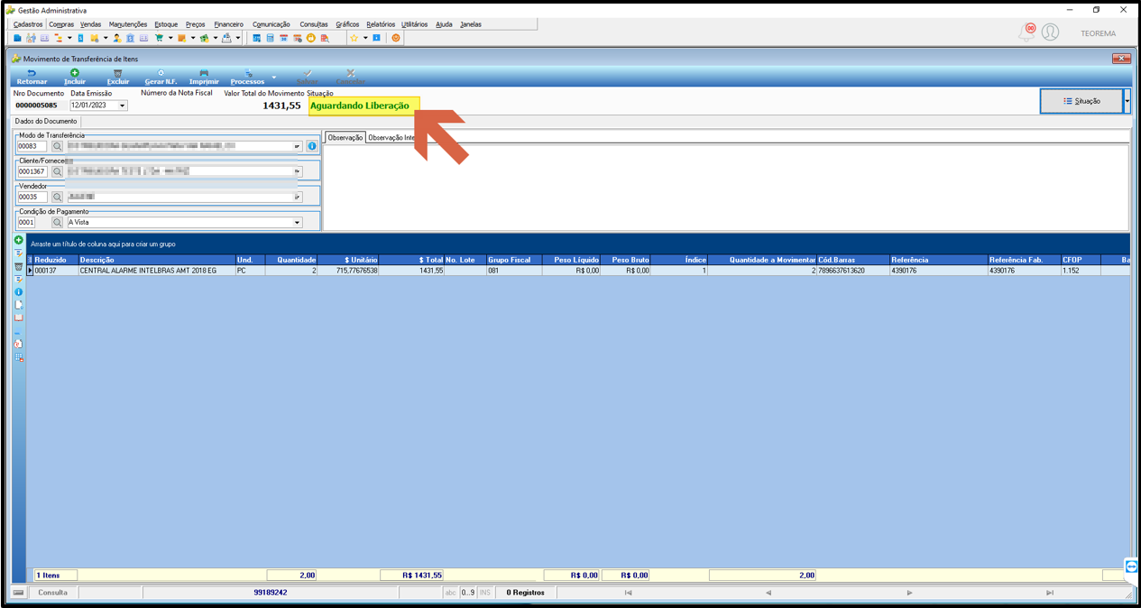Click the trash icon in the grid sidebar
The height and width of the screenshot is (608, 1141).
click(18, 267)
